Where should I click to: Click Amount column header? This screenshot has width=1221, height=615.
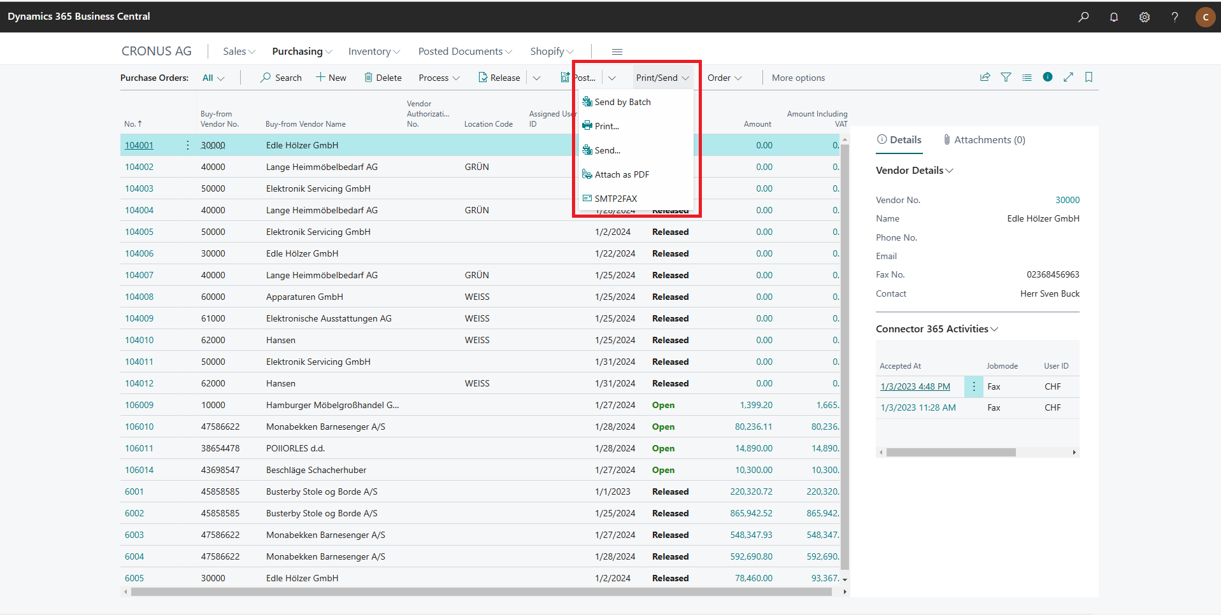click(757, 124)
